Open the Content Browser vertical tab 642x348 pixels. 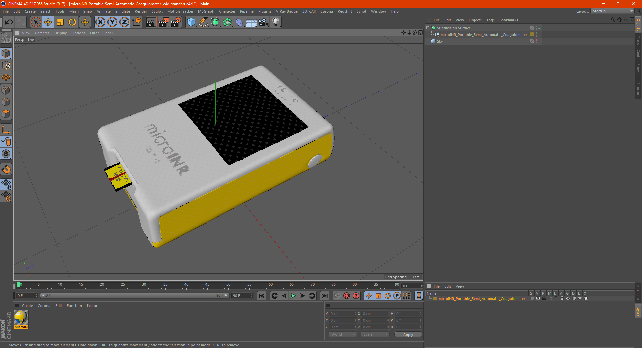point(638,63)
